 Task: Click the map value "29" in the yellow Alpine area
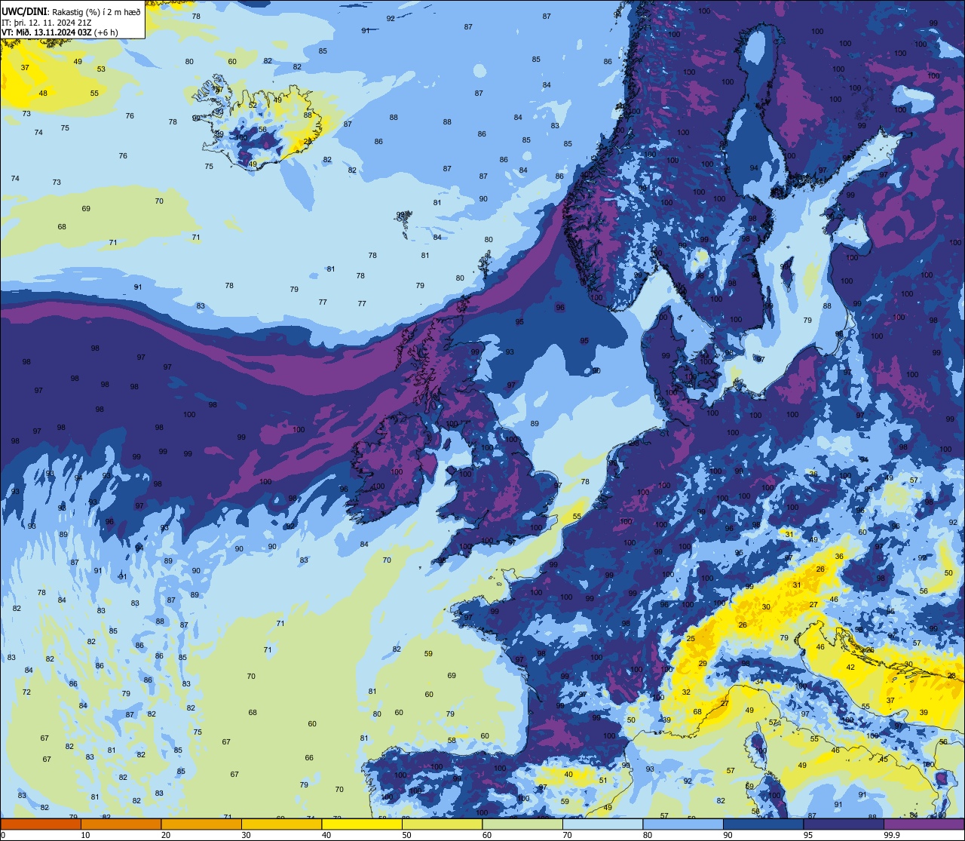click(703, 664)
